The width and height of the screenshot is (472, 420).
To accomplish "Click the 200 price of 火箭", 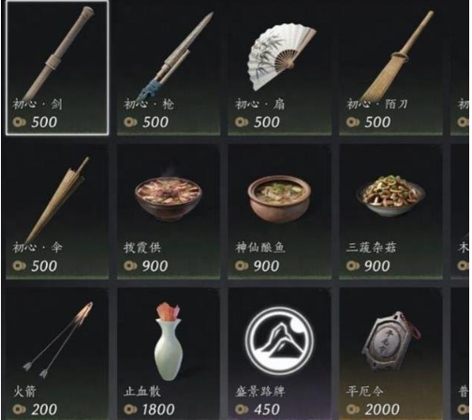I will [x=44, y=410].
